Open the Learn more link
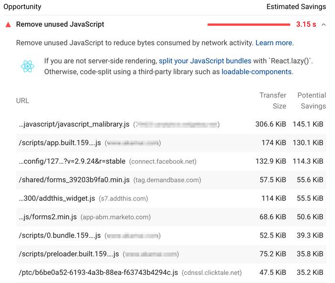335x283 pixels. coord(274,43)
